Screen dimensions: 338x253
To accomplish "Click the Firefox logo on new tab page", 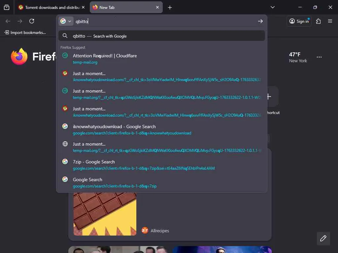I will point(19,56).
